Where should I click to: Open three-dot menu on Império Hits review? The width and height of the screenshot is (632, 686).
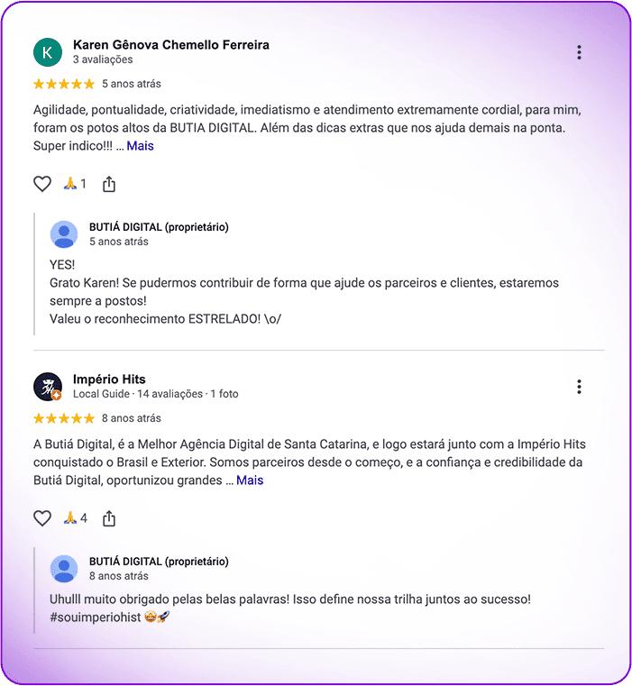coord(579,387)
